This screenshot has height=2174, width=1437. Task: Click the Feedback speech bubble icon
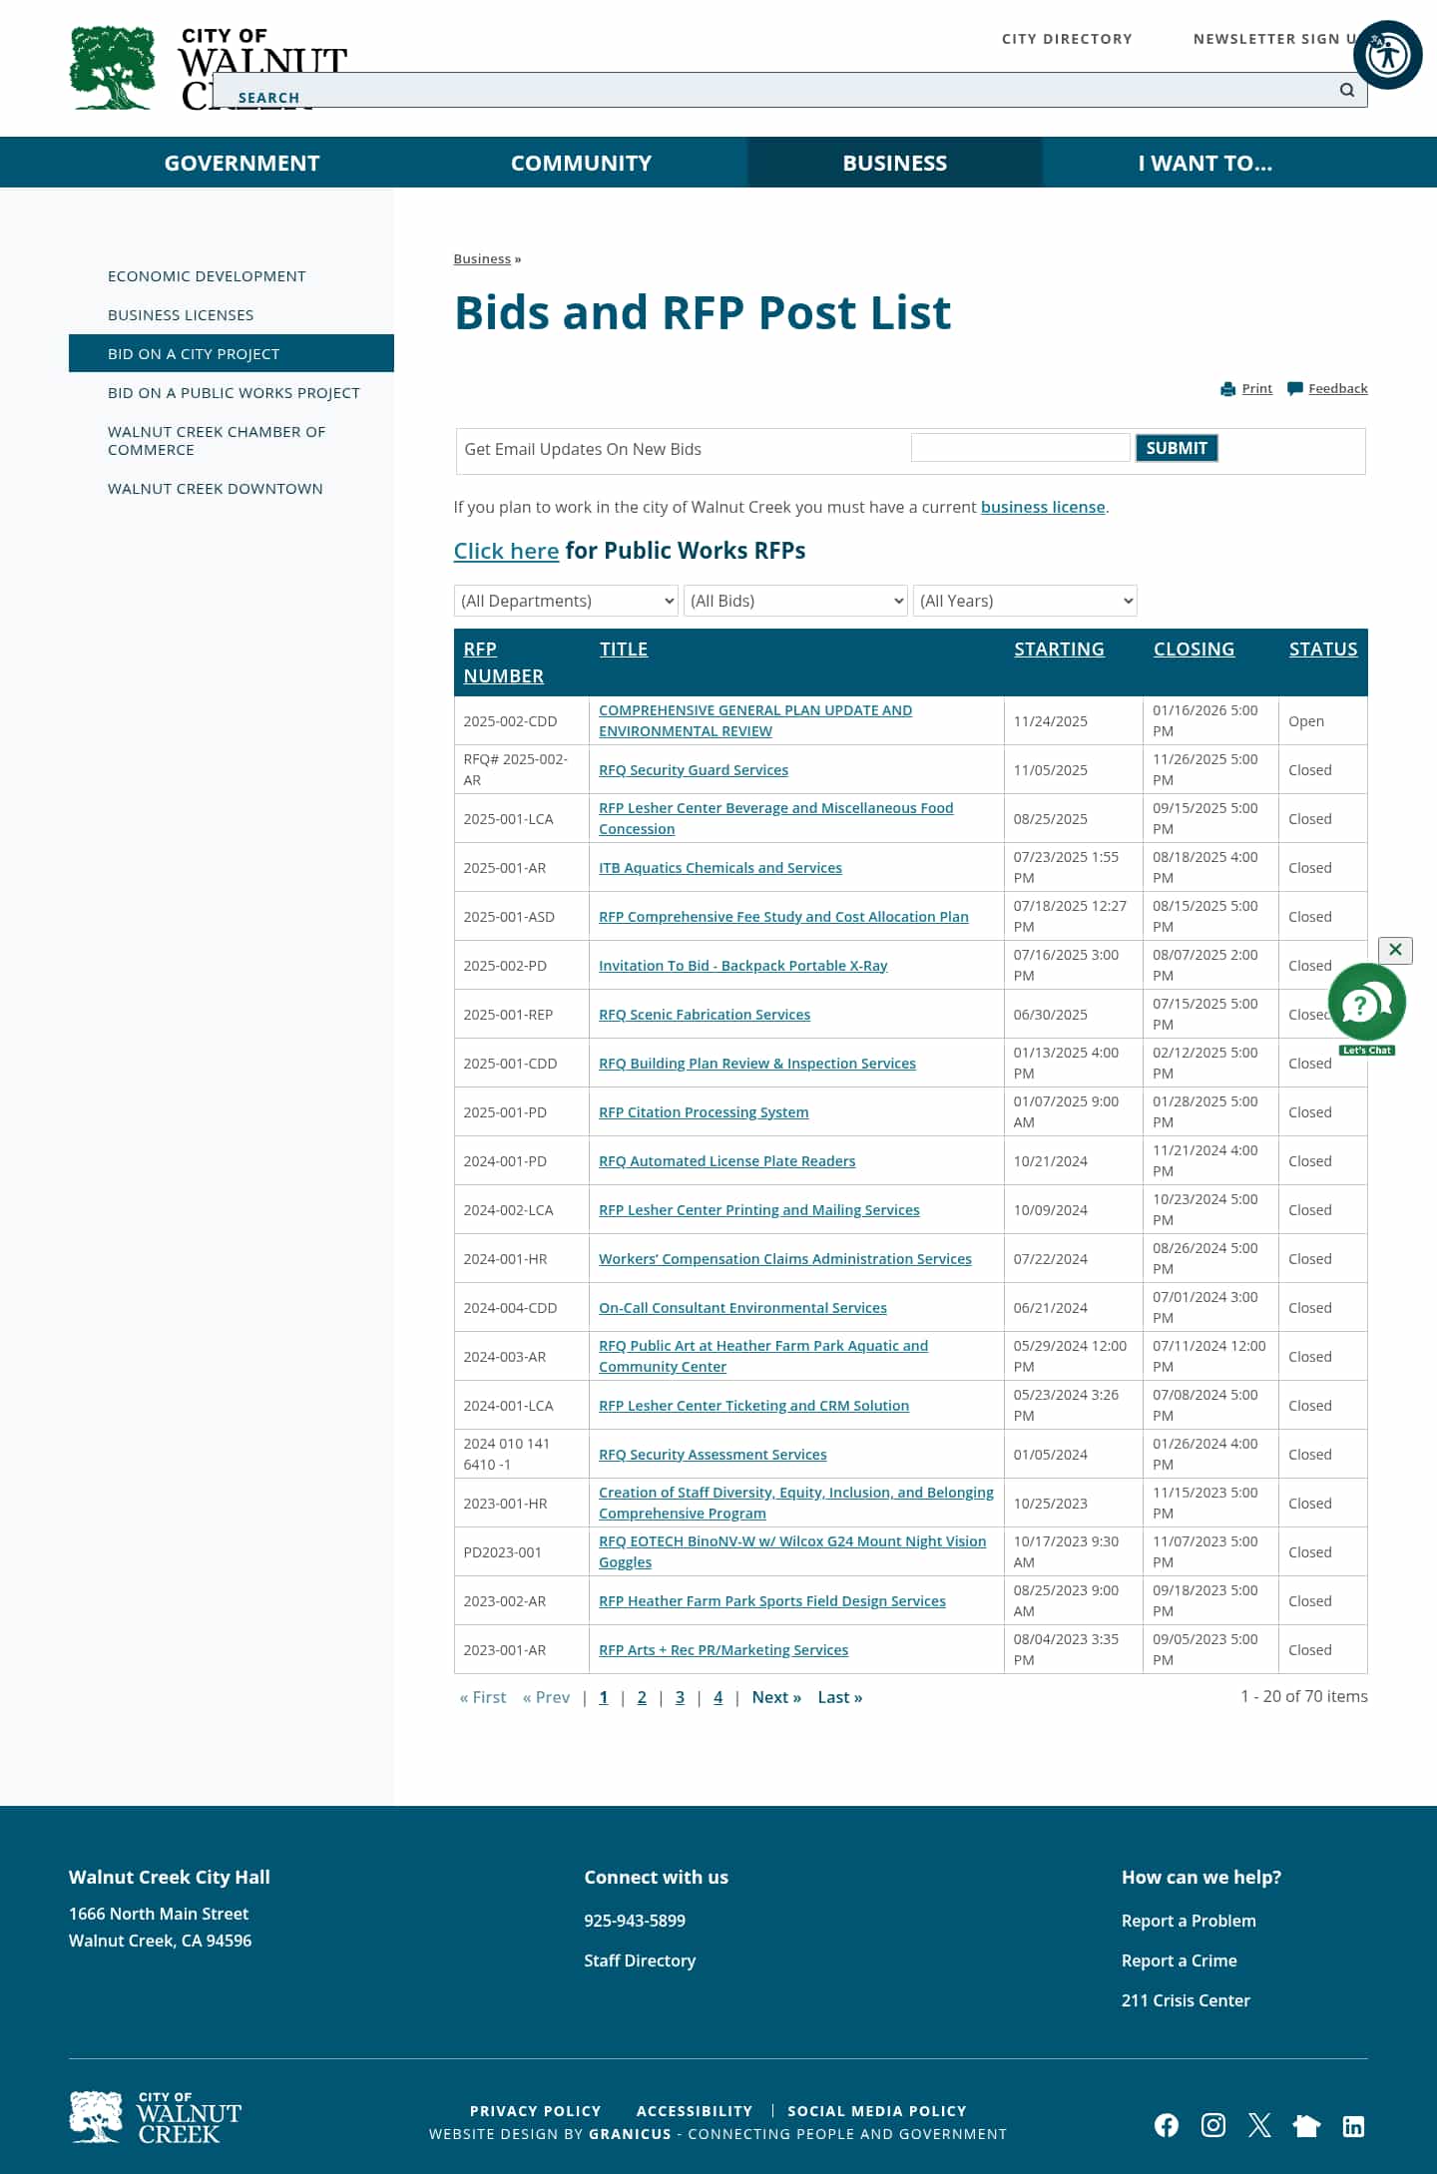[1295, 389]
